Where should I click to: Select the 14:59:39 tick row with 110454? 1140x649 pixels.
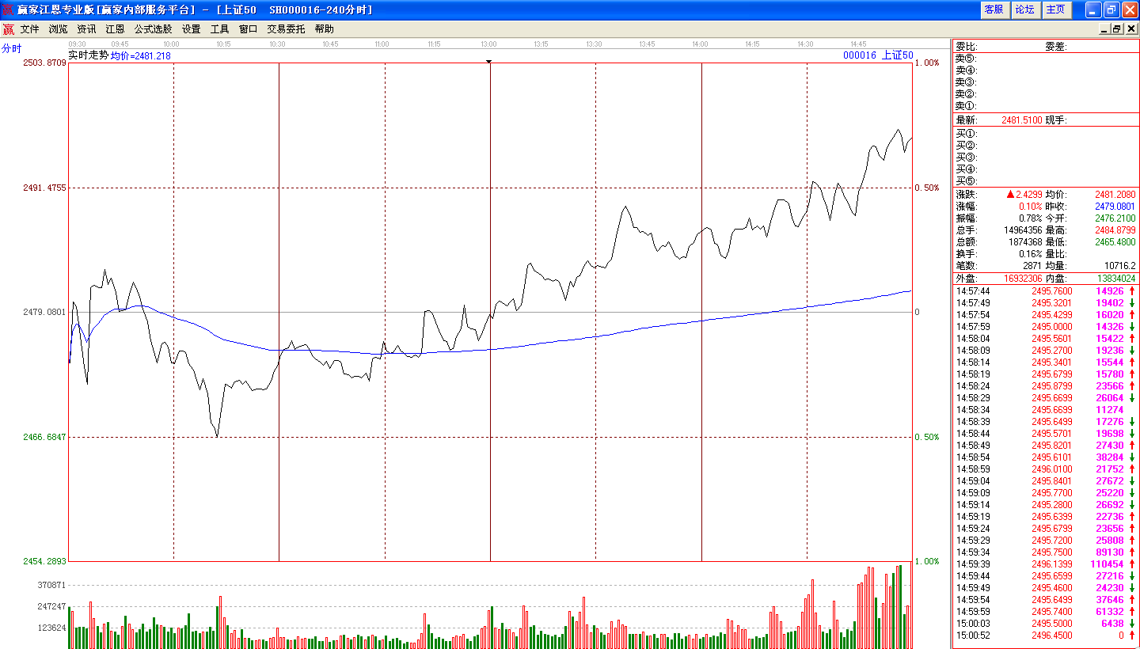coord(1046,564)
